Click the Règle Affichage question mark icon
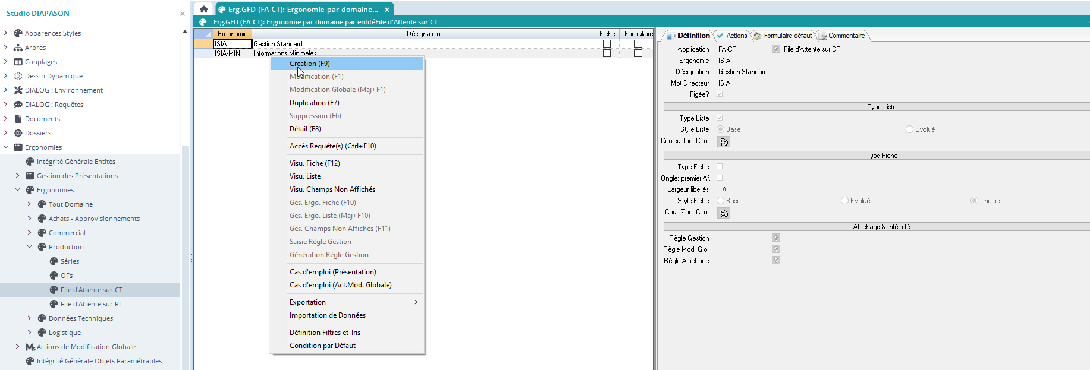Screen dimensions: 1090x370 tap(776, 260)
